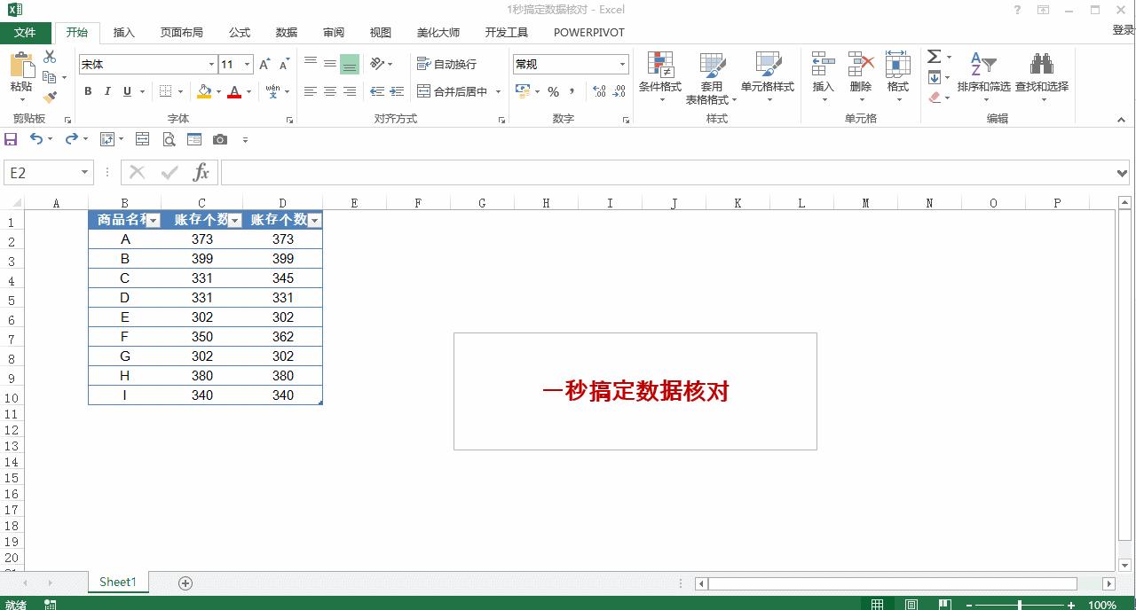
Task: Open the font color swatch picker
Action: tap(249, 91)
